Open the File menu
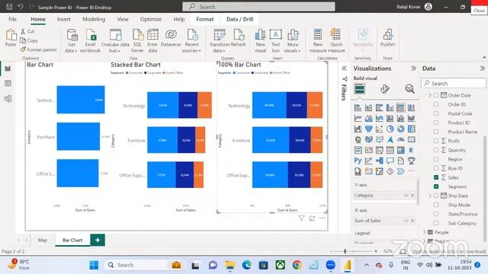488x274 pixels. [x=12, y=19]
